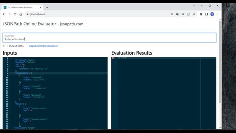Open the Chrome three-dot menu
This screenshot has height=133, width=236.
(218, 14)
